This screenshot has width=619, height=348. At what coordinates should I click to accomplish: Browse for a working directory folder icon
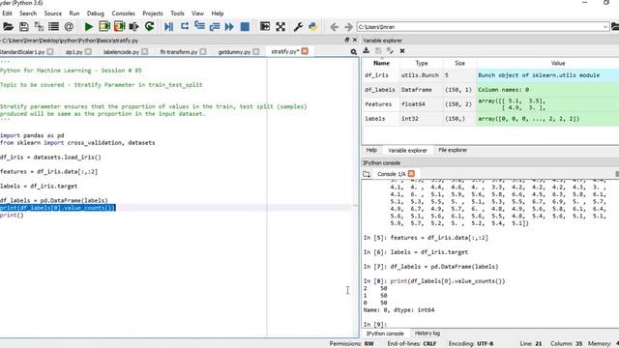coord(615,27)
